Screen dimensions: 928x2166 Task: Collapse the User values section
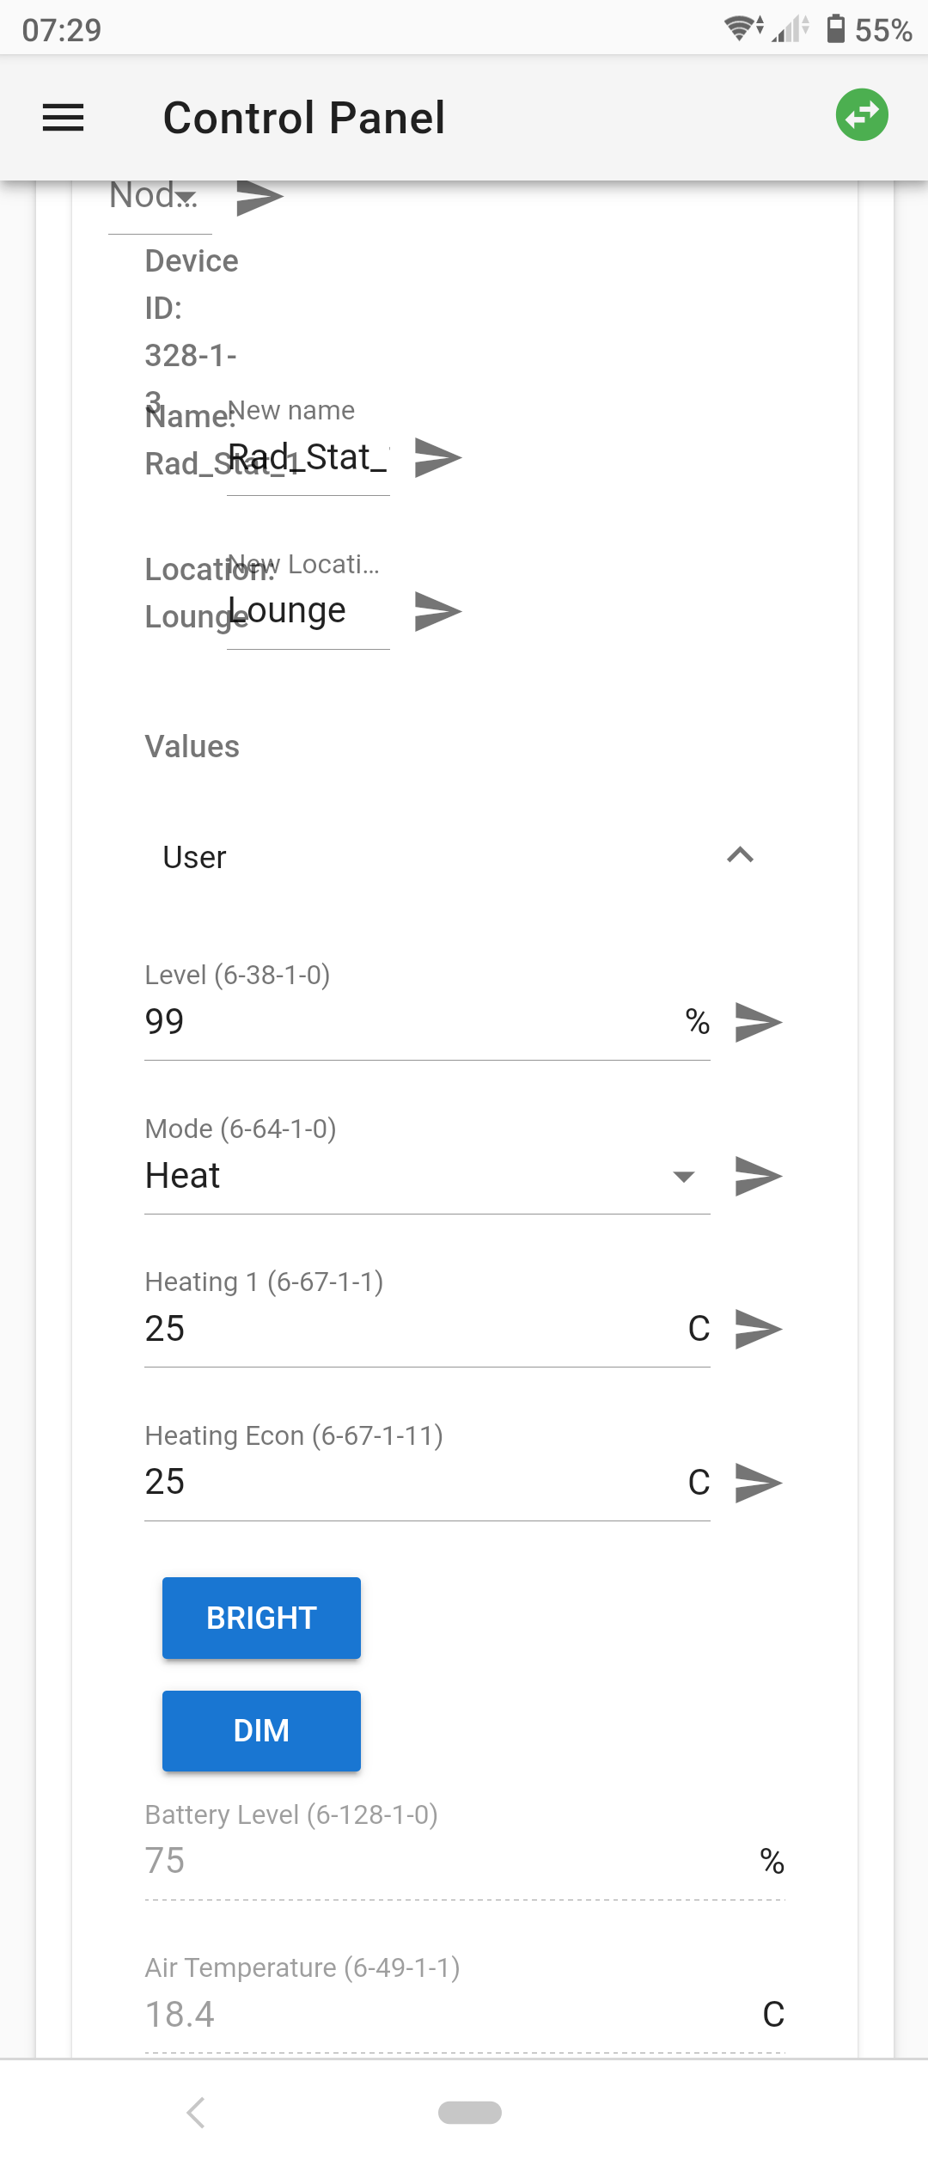741,855
